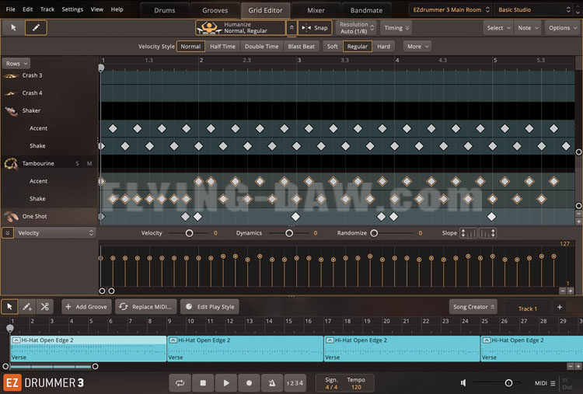
Task: Open the Options dropdown
Action: pyautogui.click(x=562, y=28)
